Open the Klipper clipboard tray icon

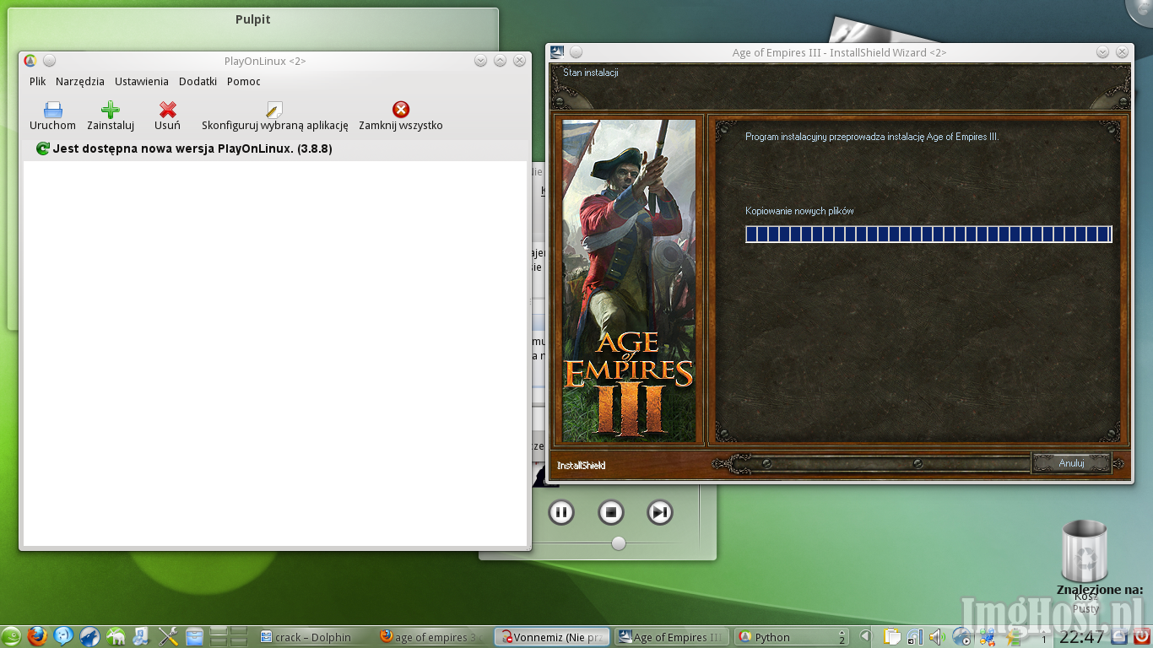892,637
